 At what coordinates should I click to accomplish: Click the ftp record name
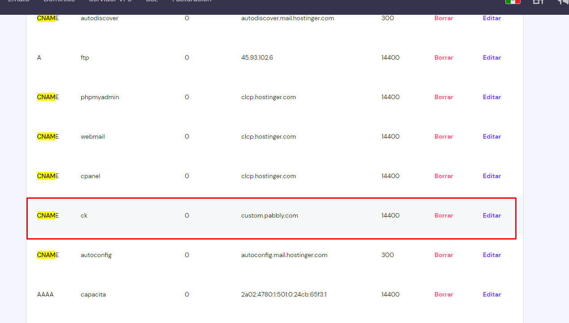(x=85, y=58)
